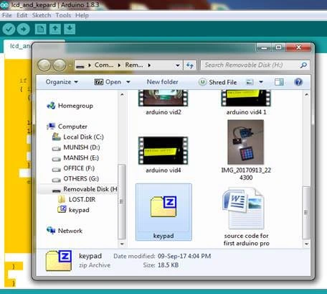Image resolution: width=327 pixels, height=294 pixels.
Task: Click the Explorer Back navigation button
Action: click(44, 65)
